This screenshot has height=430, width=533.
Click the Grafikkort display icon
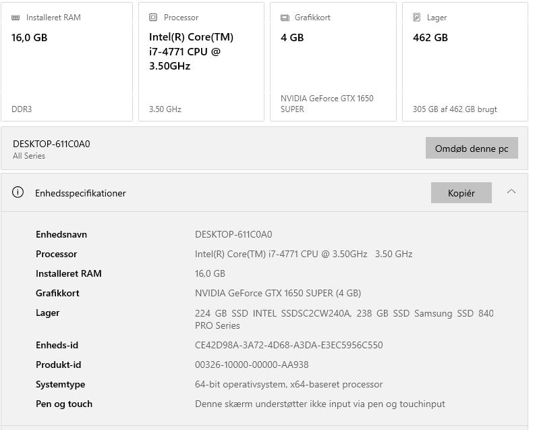point(285,18)
